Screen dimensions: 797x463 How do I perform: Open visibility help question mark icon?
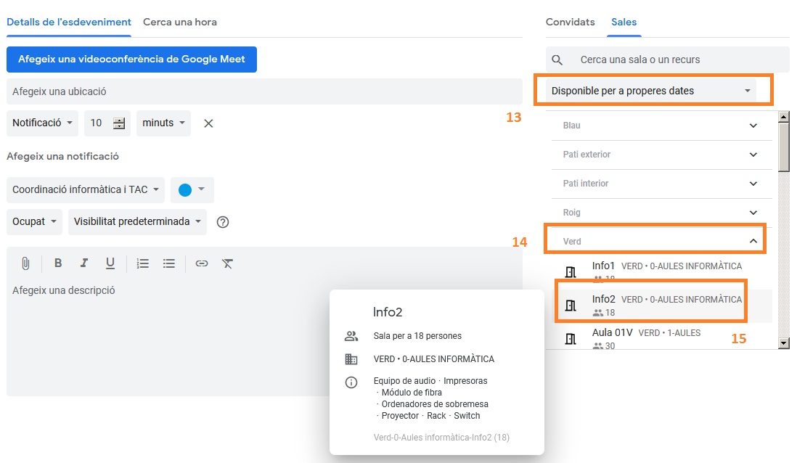(x=223, y=222)
